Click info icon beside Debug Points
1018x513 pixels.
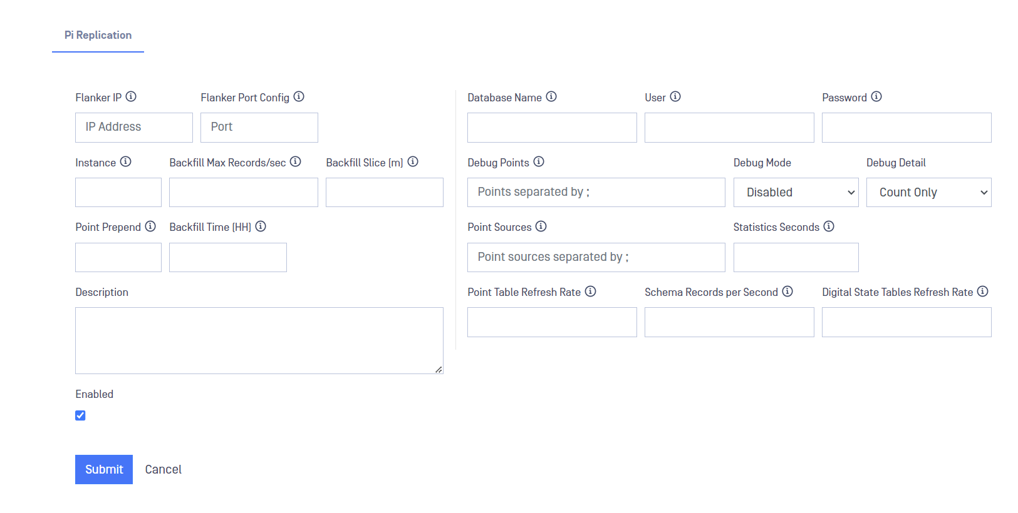[539, 161]
